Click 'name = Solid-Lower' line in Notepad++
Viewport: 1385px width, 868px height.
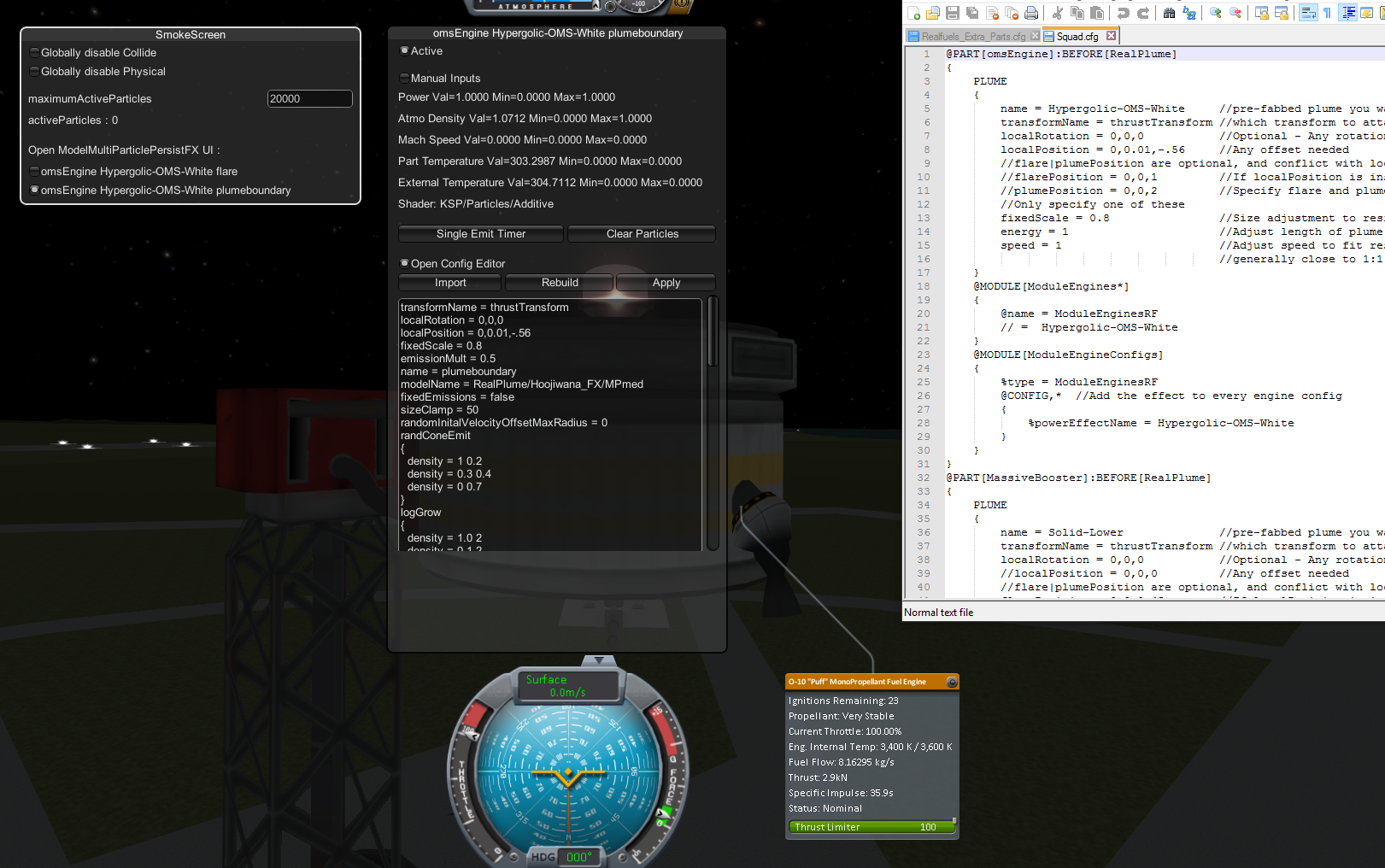click(x=1062, y=532)
